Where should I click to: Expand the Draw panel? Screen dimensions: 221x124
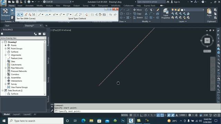tap(122, 21)
